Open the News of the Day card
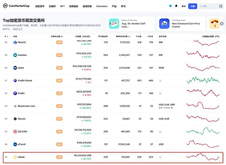226x165 pixels. click(130, 24)
